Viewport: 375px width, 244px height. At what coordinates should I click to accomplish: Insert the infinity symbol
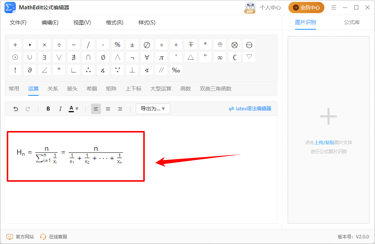tap(220, 57)
